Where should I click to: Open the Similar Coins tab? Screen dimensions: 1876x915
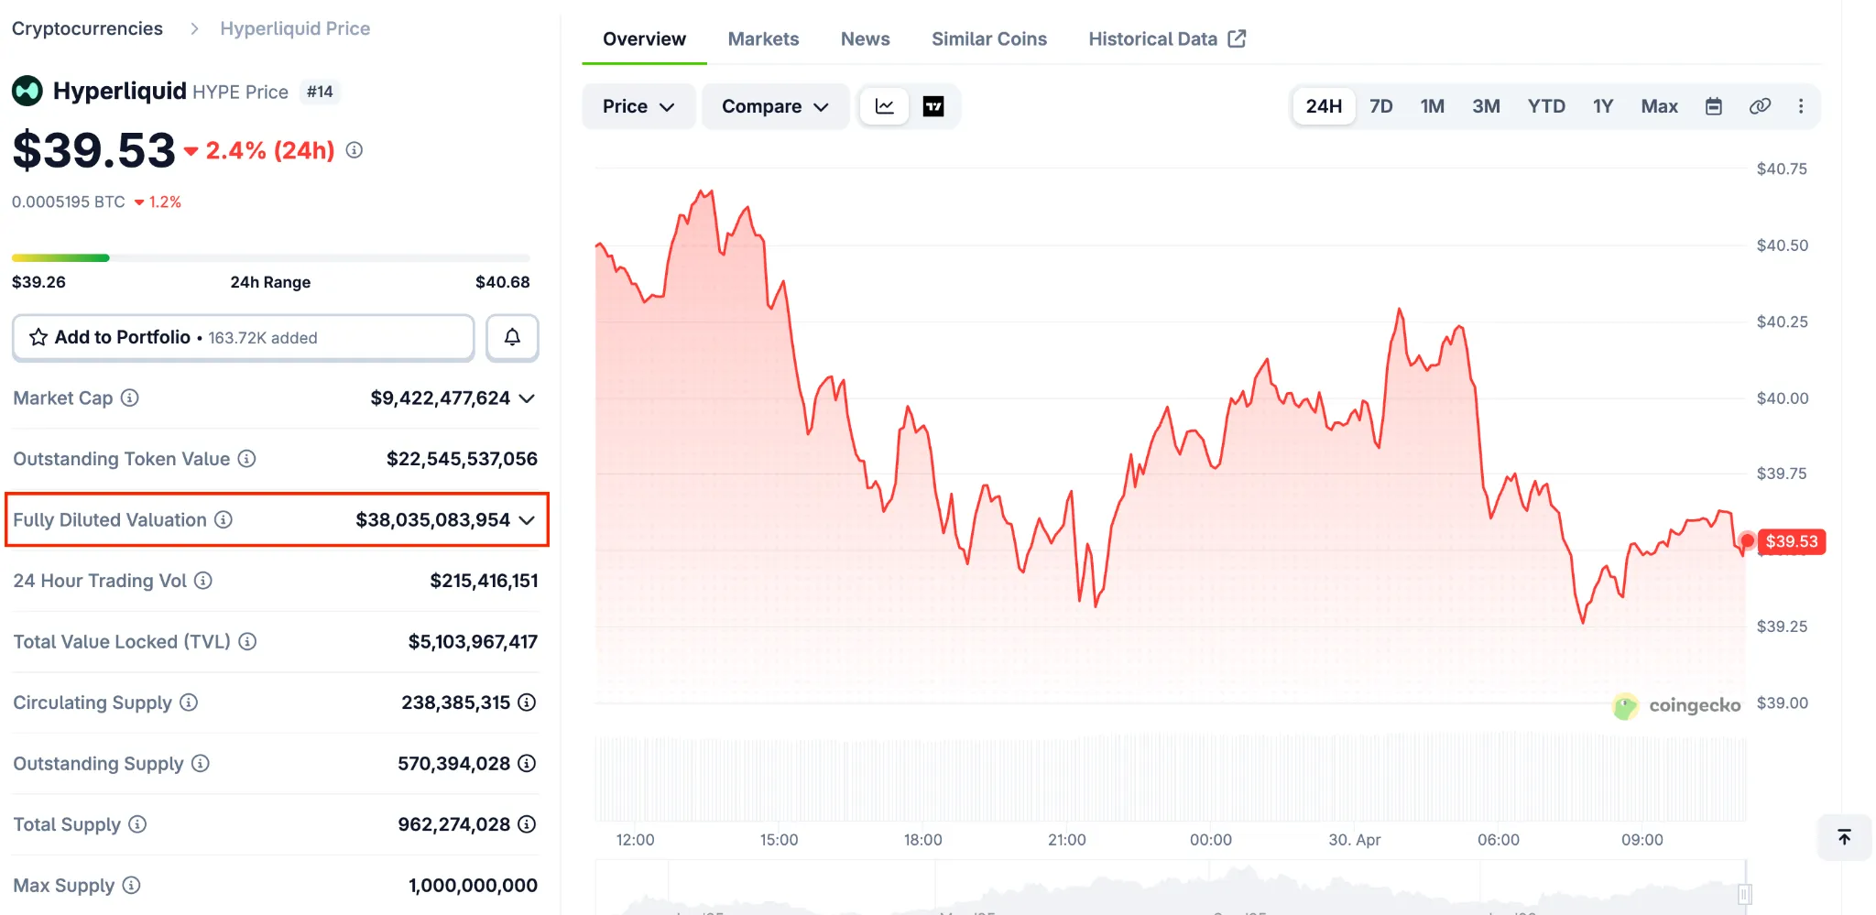point(988,39)
